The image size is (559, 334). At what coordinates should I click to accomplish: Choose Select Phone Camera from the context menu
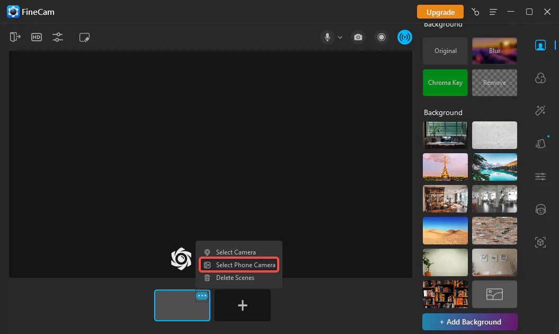coord(239,265)
